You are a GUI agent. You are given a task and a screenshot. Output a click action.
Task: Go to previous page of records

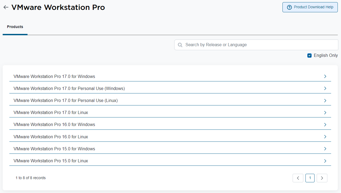[x=298, y=178]
